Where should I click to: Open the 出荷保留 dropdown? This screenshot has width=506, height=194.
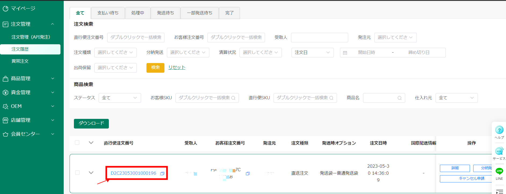115,68
